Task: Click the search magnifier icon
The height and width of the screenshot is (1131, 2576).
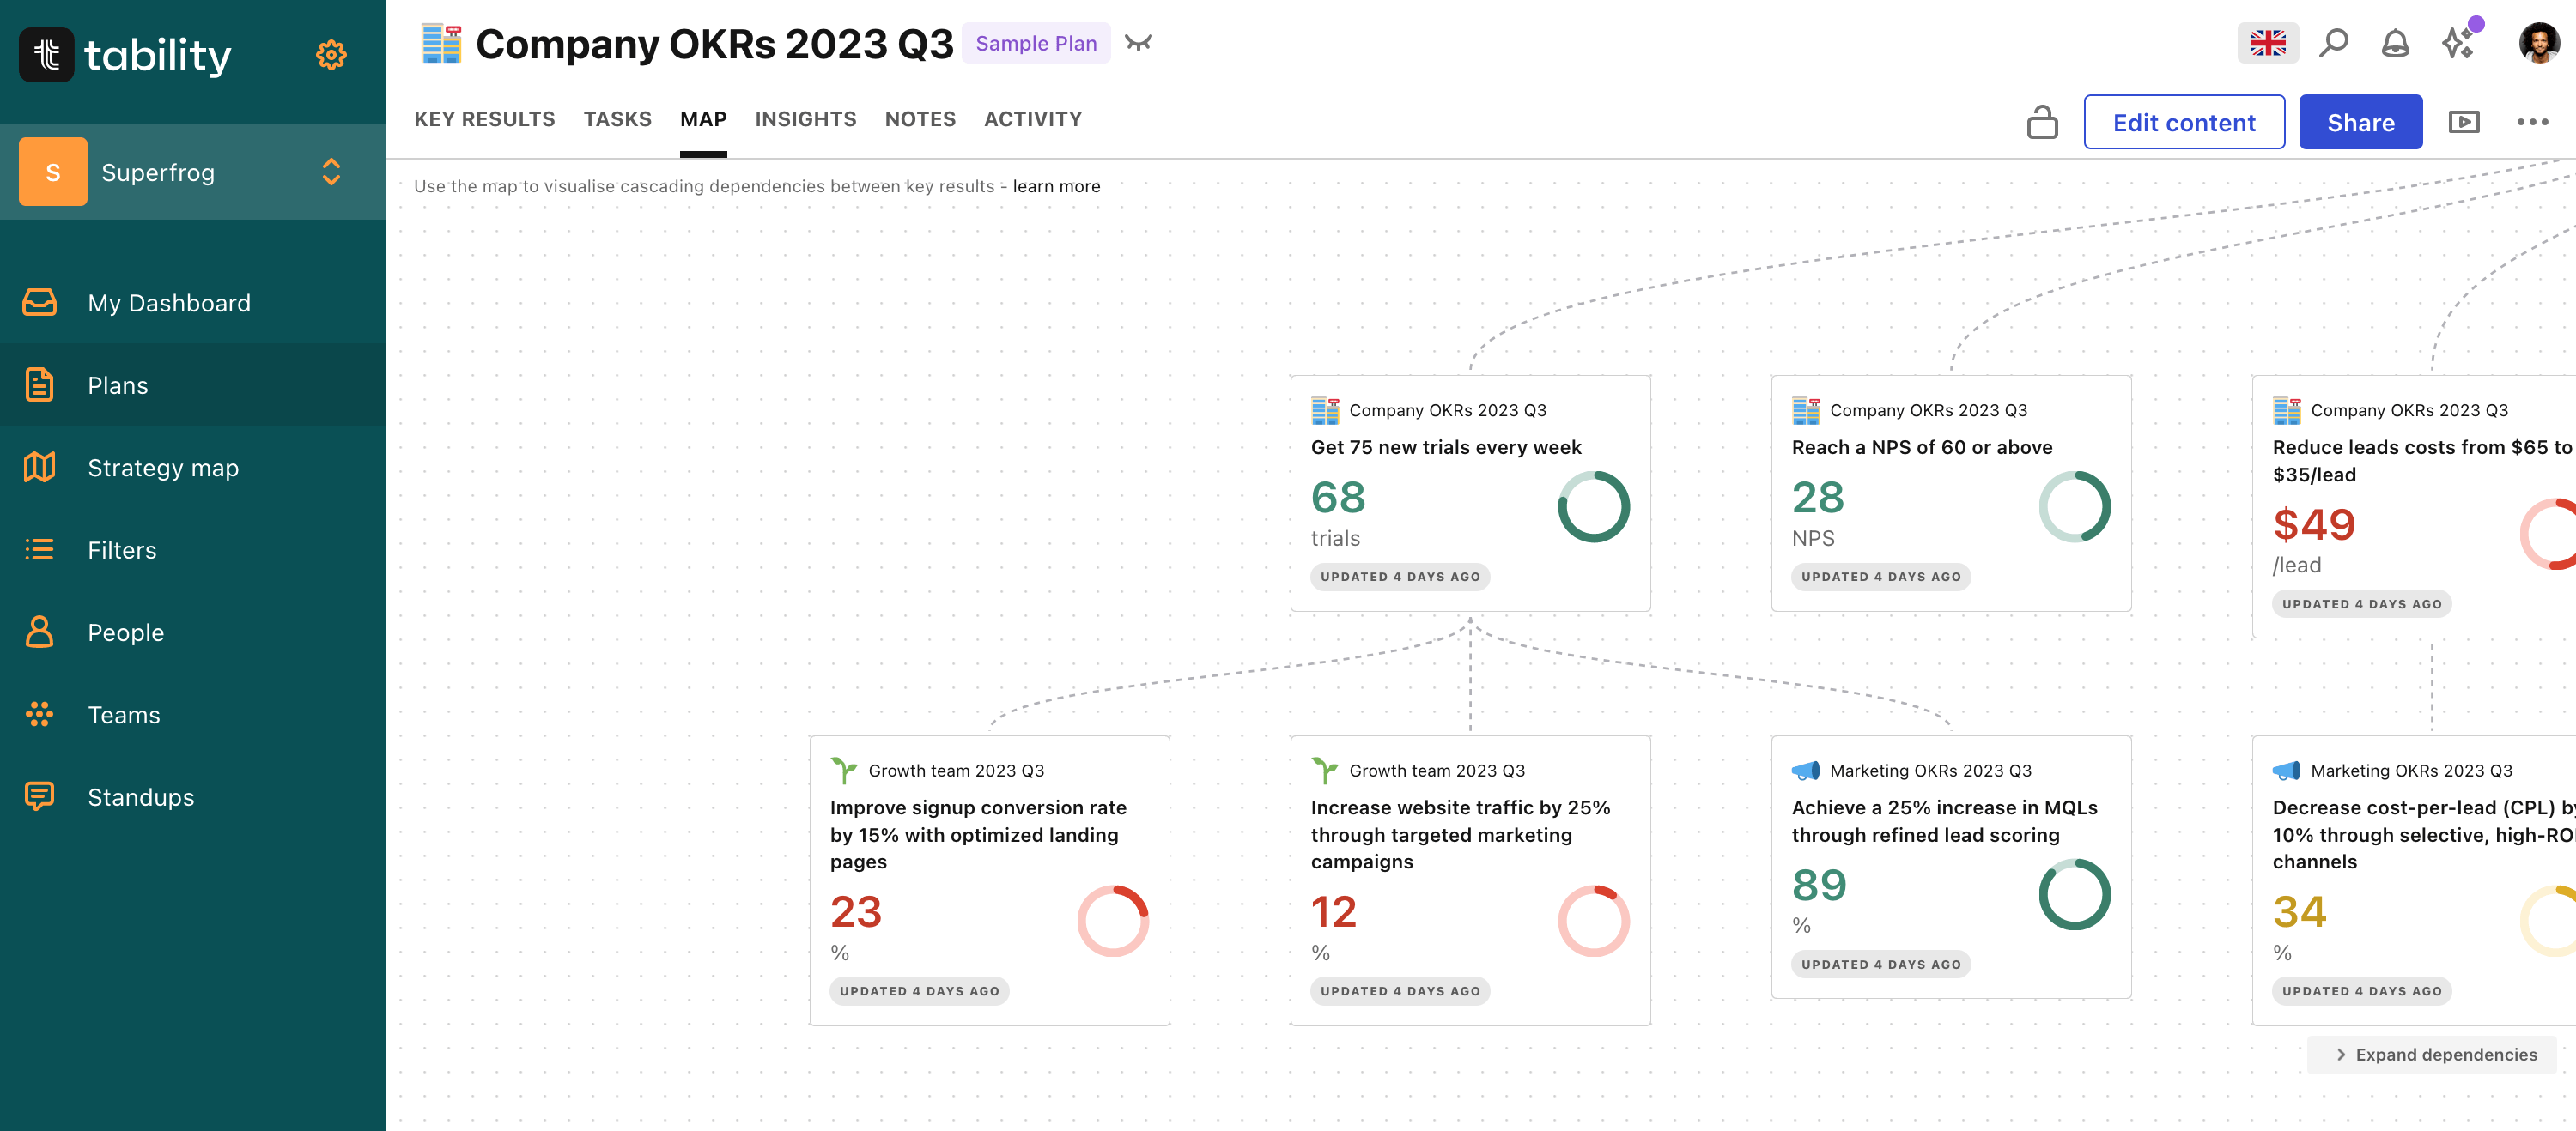Action: tap(2333, 43)
